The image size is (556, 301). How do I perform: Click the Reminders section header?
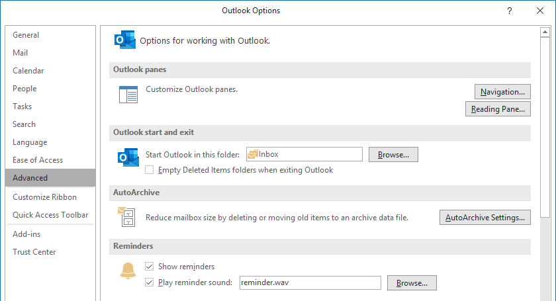[320, 246]
